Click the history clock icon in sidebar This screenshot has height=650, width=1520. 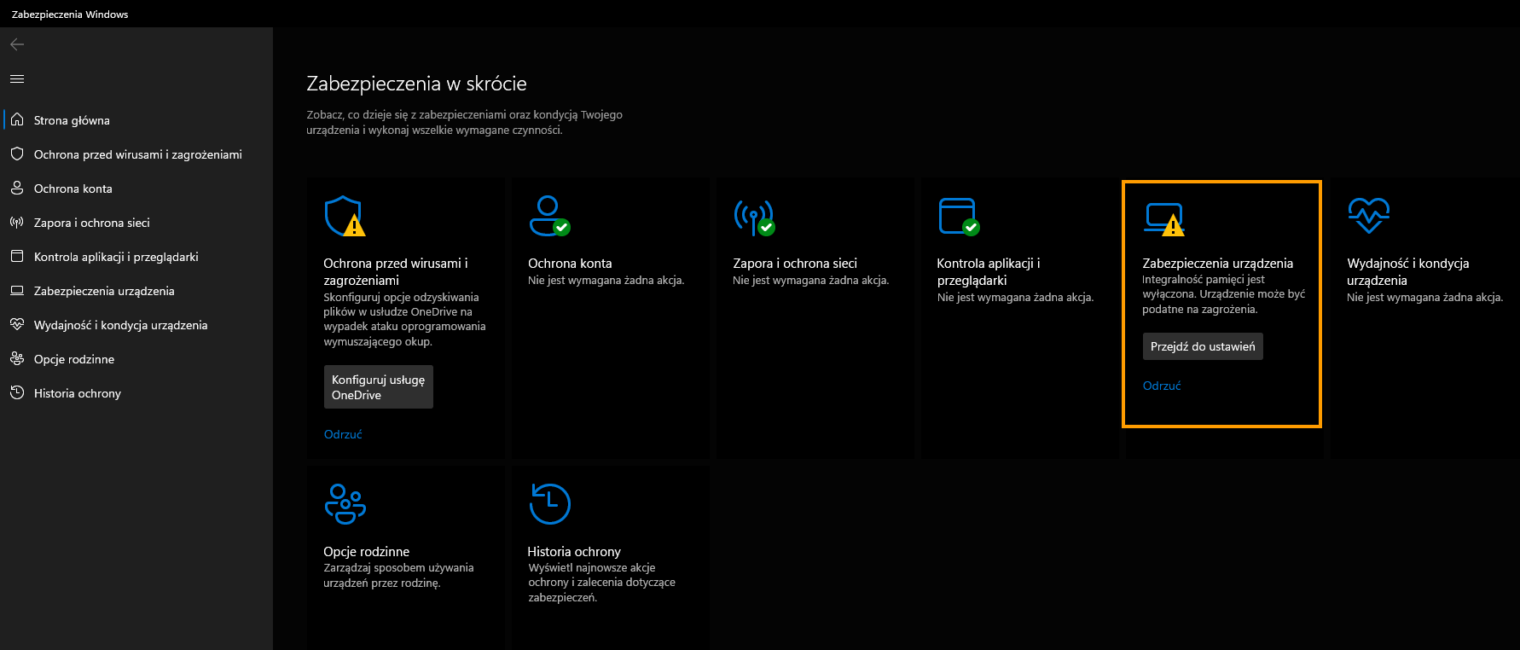coord(17,392)
